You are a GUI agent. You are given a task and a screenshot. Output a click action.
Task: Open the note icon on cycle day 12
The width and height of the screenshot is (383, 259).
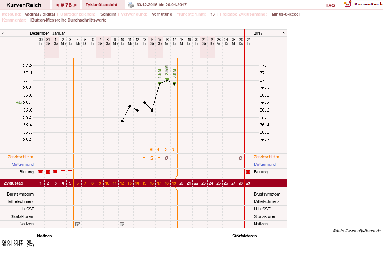pyautogui.click(x=122, y=224)
